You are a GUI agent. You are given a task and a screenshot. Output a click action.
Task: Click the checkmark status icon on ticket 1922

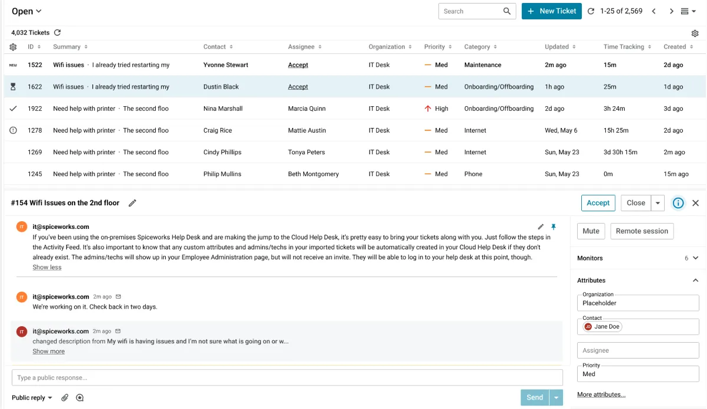13,109
